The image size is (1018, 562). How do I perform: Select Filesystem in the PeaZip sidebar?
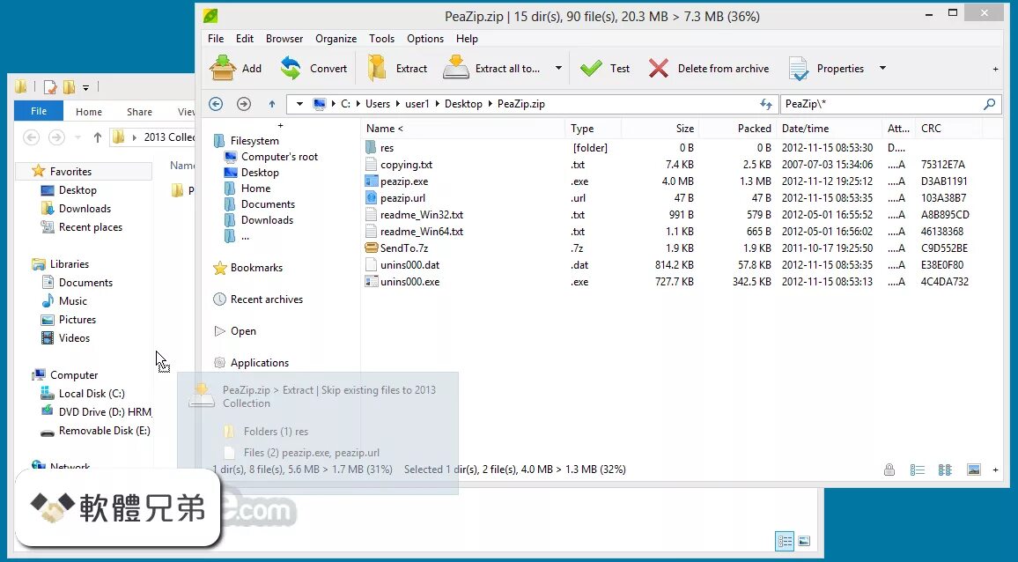point(254,140)
